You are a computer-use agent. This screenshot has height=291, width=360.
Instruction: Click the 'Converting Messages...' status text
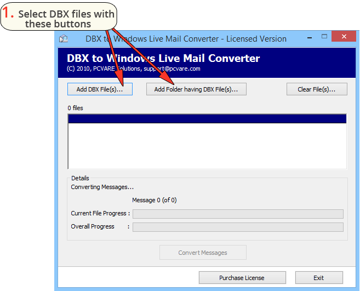point(102,187)
